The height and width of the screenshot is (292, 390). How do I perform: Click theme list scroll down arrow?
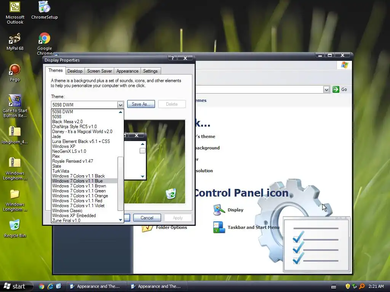(120, 220)
